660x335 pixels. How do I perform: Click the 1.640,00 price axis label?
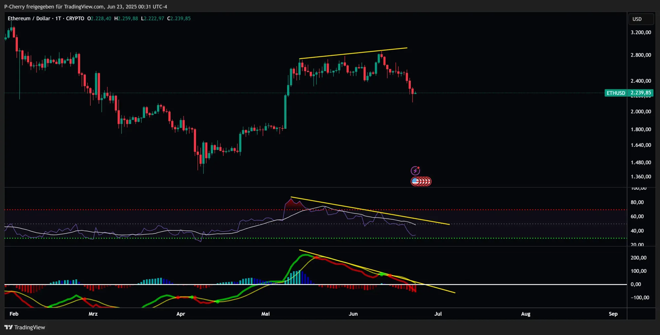point(641,145)
